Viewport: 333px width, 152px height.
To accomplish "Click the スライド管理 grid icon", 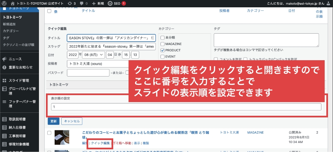I will click(4, 80).
